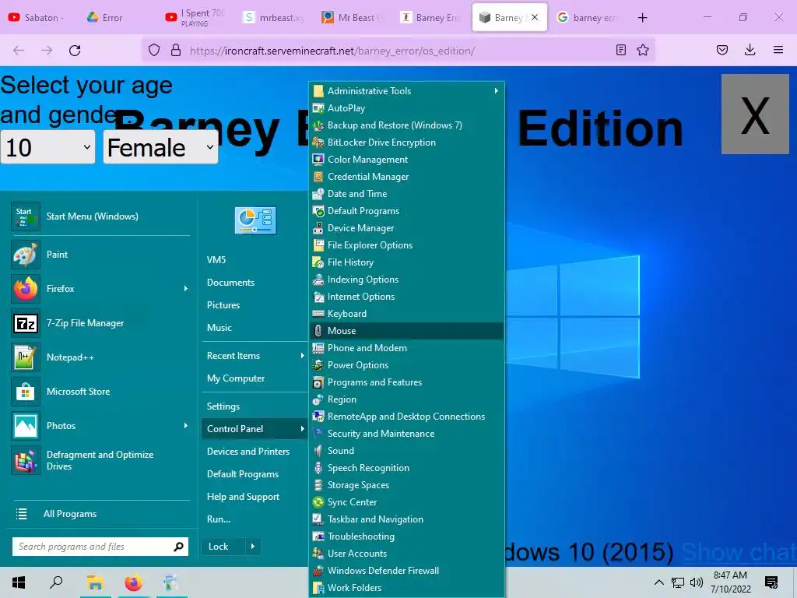Launch Defragment and Optimize Drives
797x598 pixels.
[x=100, y=460]
